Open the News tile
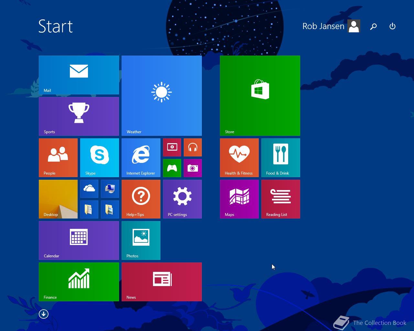Viewport: 414px width, 331px height. point(162,282)
